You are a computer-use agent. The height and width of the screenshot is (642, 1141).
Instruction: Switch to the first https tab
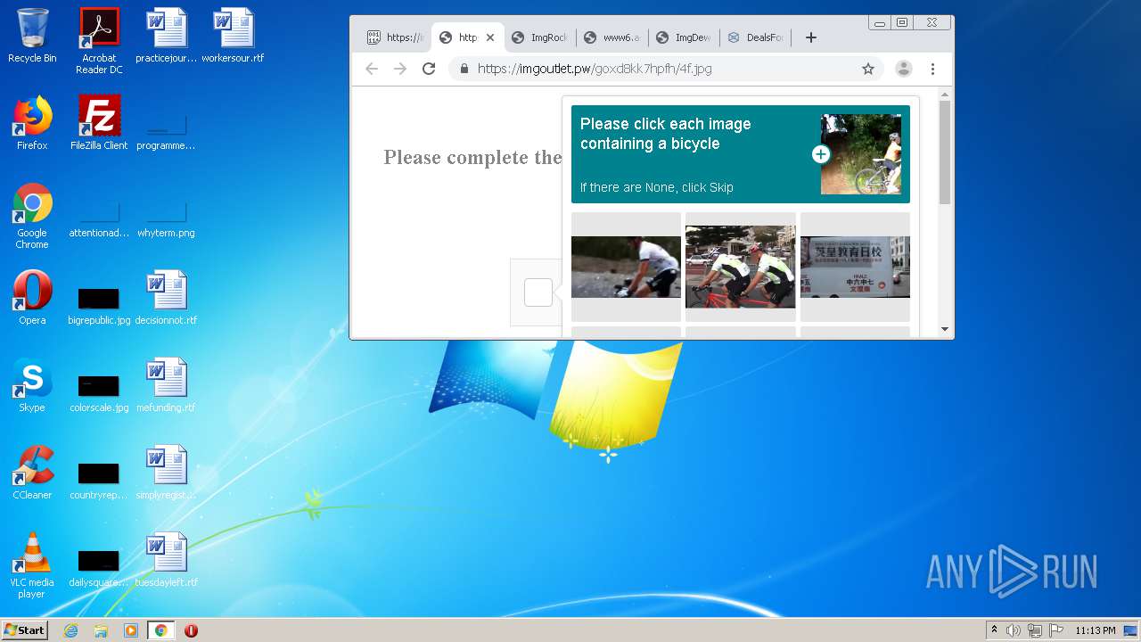coord(396,37)
